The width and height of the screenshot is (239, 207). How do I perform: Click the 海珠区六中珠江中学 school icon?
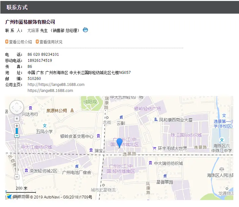(222, 140)
